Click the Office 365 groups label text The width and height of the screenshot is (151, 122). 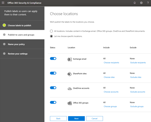coord(81,103)
